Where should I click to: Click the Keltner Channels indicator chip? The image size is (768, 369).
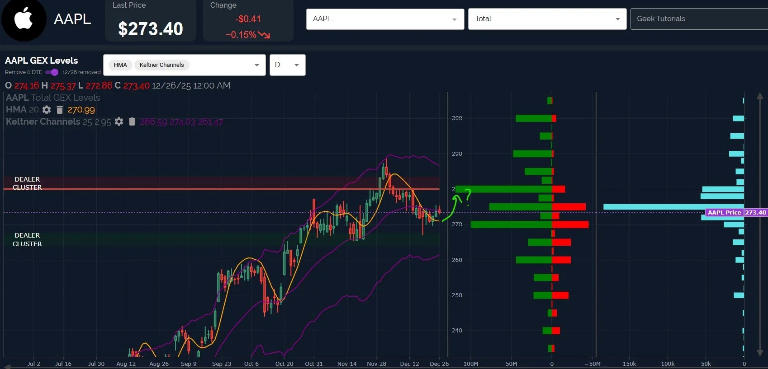(161, 65)
